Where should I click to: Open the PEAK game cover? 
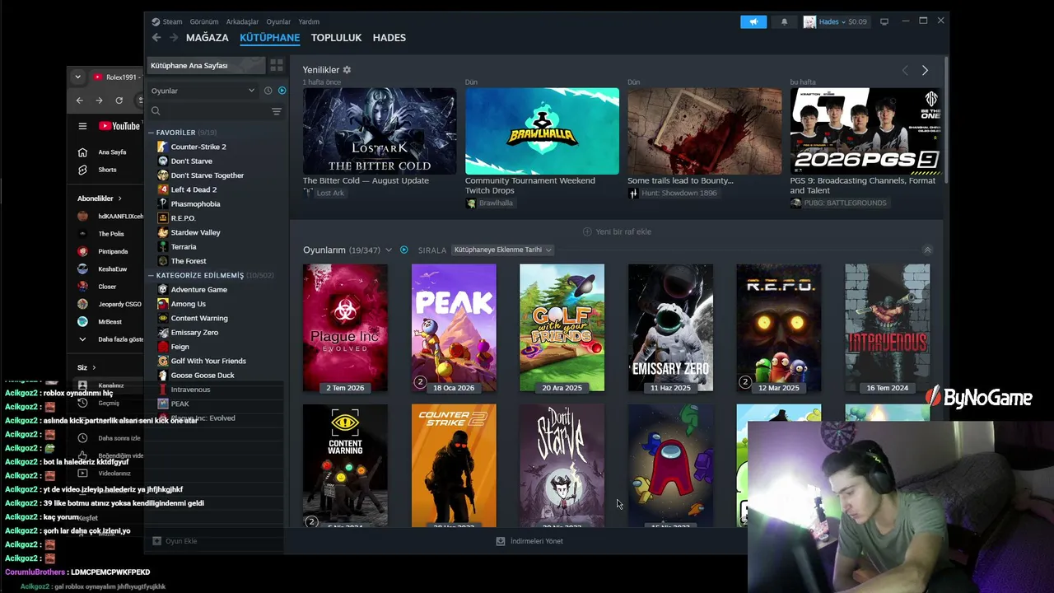coord(454,328)
